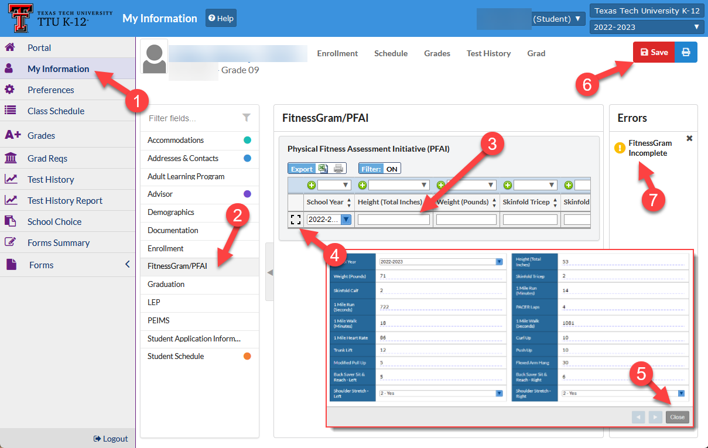The width and height of the screenshot is (708, 448).
Task: Click the Skinfold Tricep input cell
Action: 531,220
